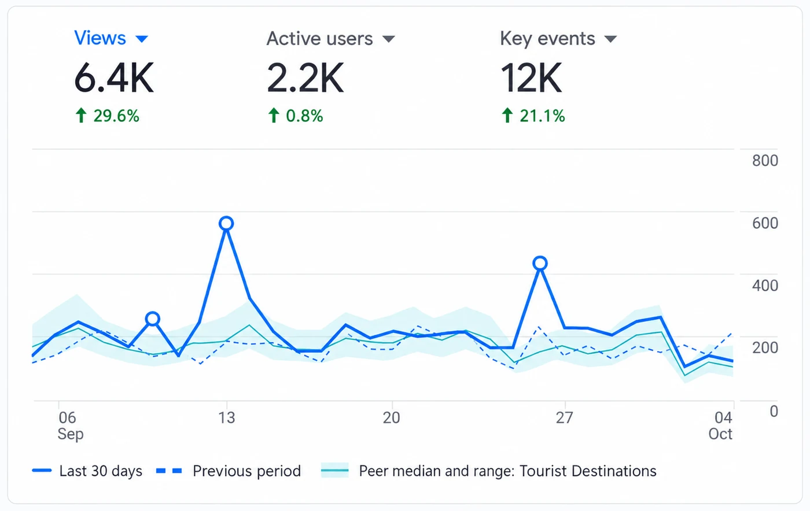Image resolution: width=810 pixels, height=511 pixels.
Task: Click the 0.8% active users increase indicator
Action: (296, 116)
